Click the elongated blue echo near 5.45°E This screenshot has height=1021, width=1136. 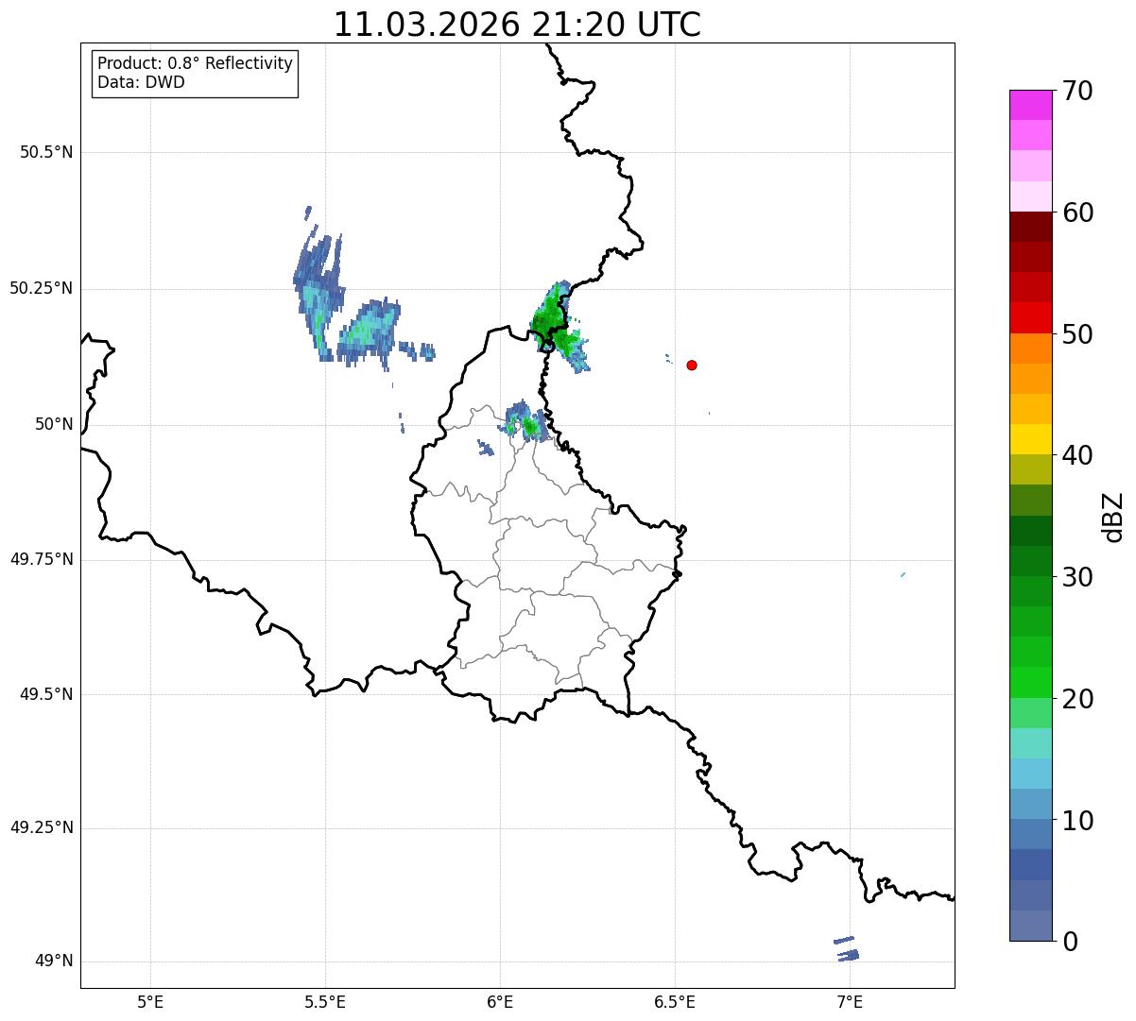click(x=318, y=281)
